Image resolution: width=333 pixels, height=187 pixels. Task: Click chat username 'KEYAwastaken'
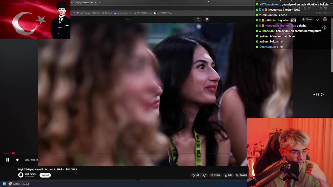[x=270, y=4]
